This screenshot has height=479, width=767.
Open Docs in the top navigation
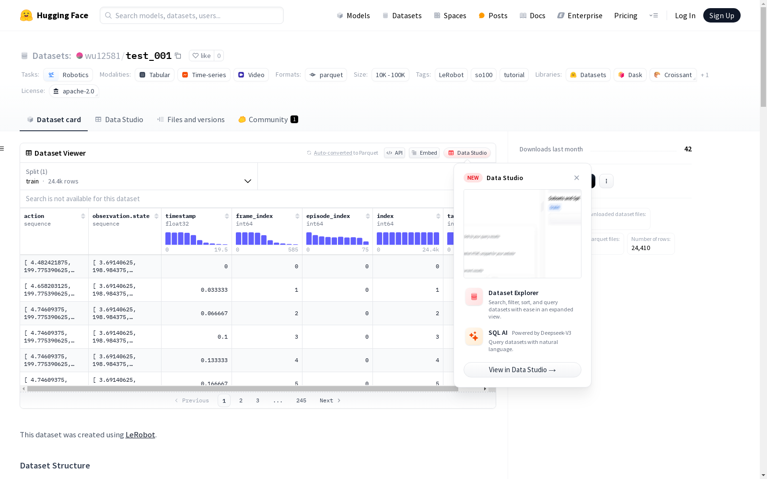tap(533, 15)
